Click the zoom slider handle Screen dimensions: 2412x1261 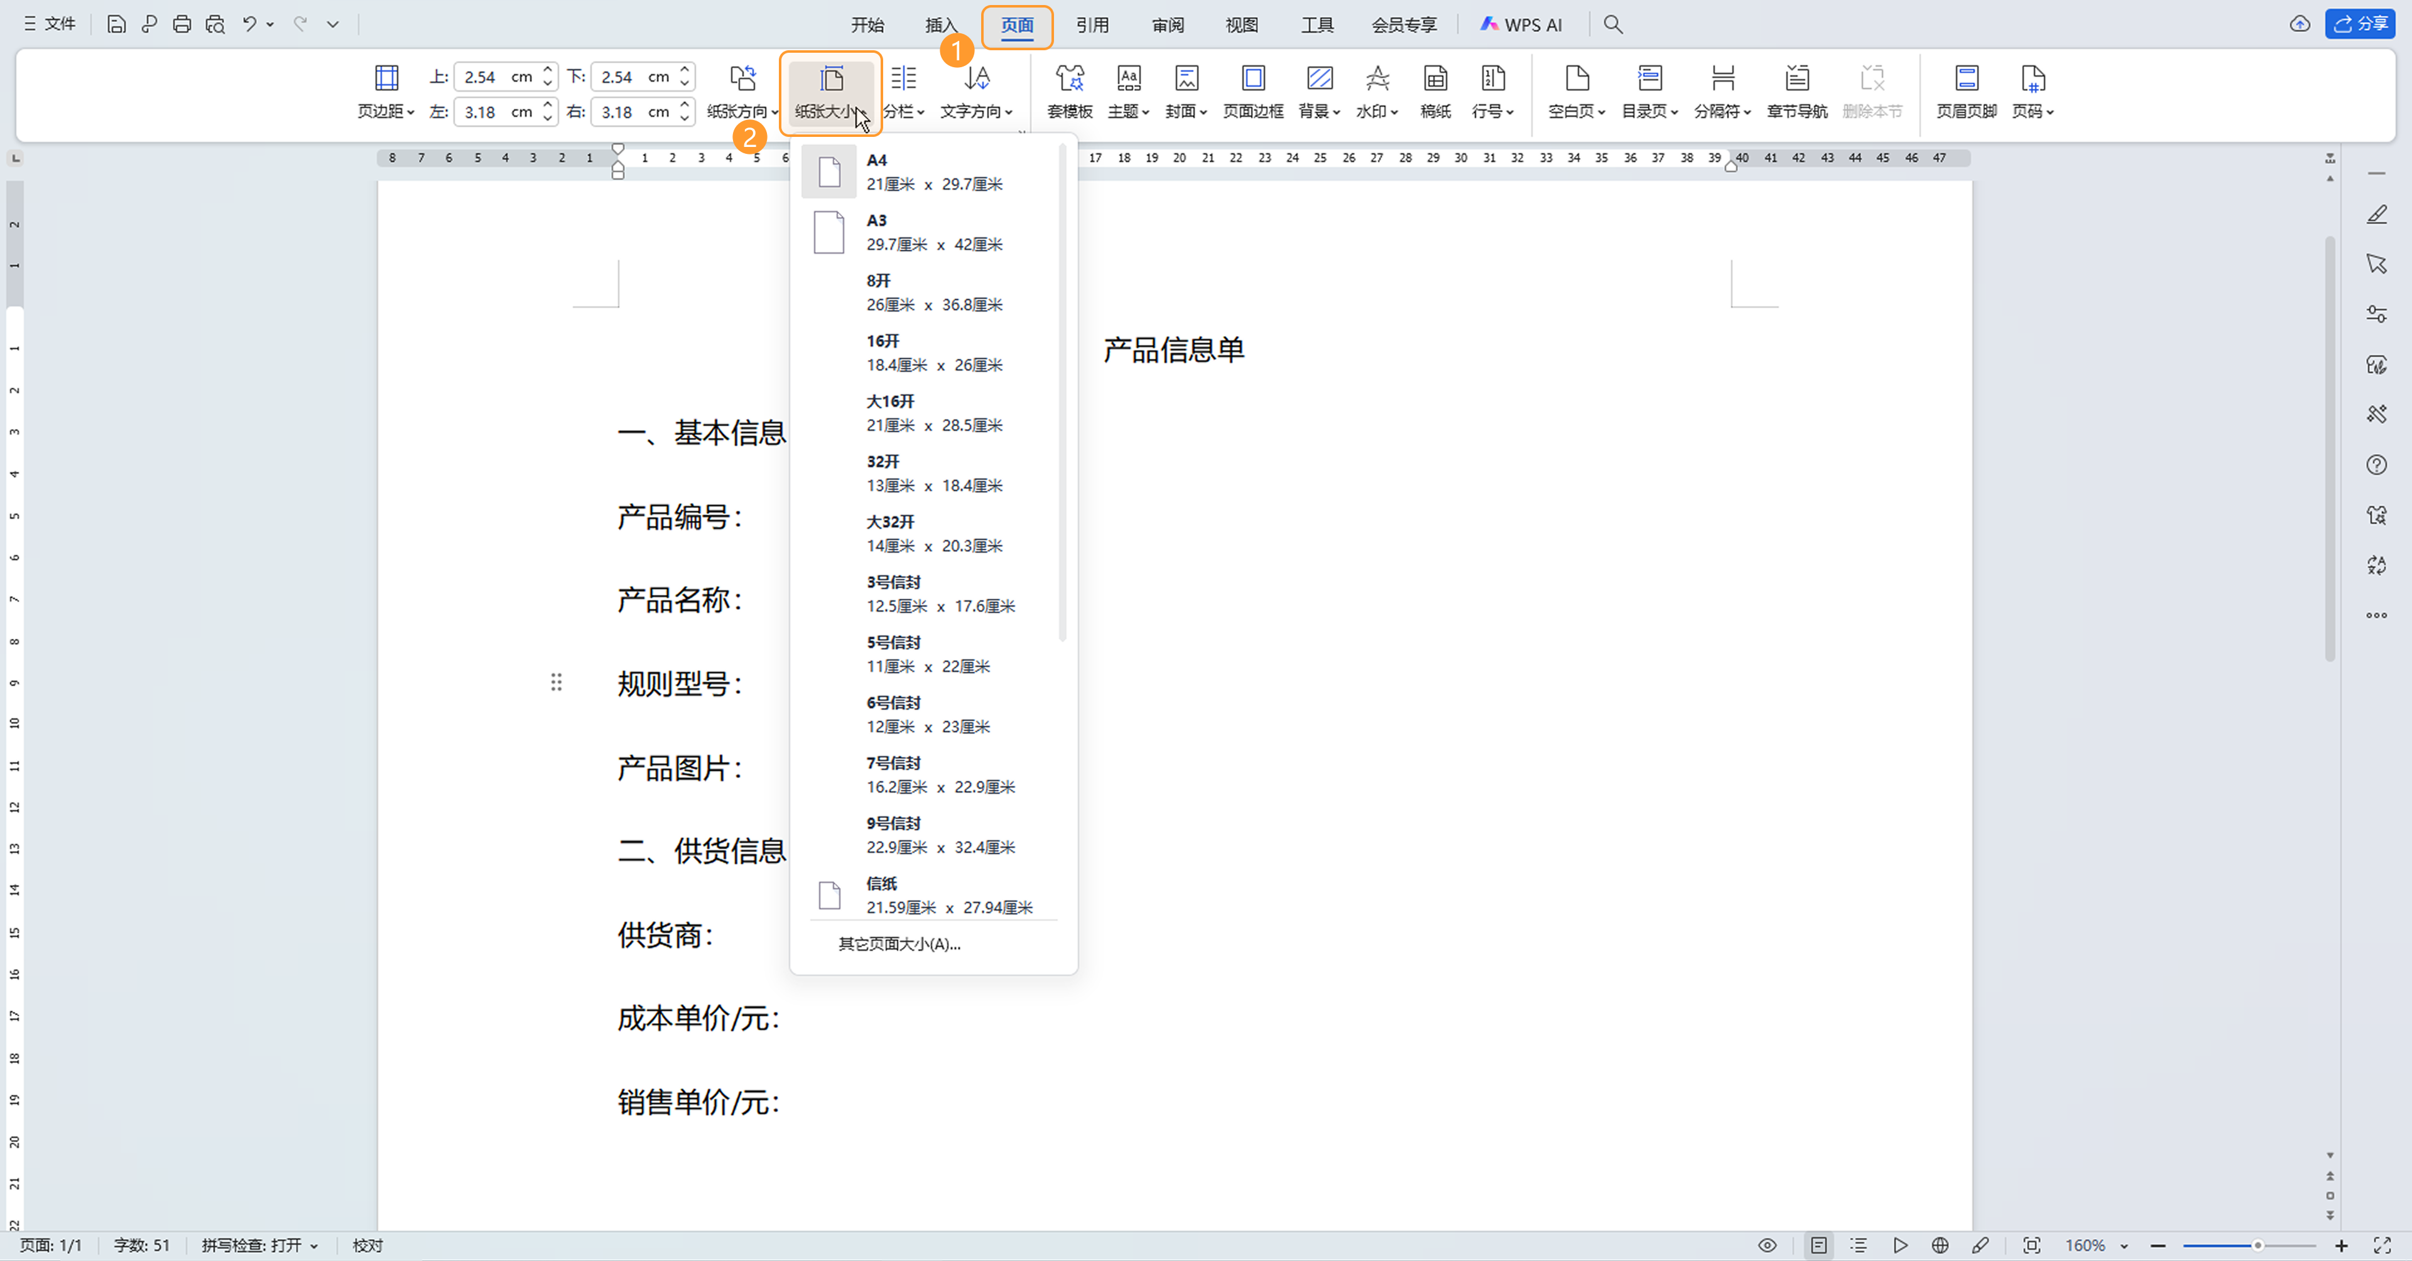click(2257, 1245)
